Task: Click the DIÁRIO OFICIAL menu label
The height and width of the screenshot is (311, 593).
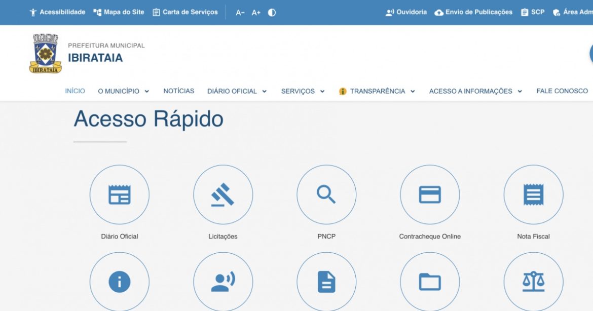Action: [x=232, y=91]
